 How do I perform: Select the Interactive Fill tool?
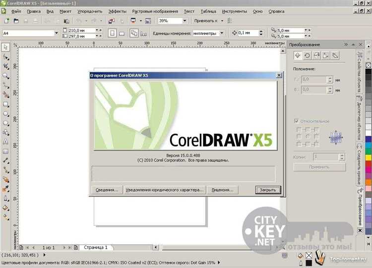(x=5, y=217)
